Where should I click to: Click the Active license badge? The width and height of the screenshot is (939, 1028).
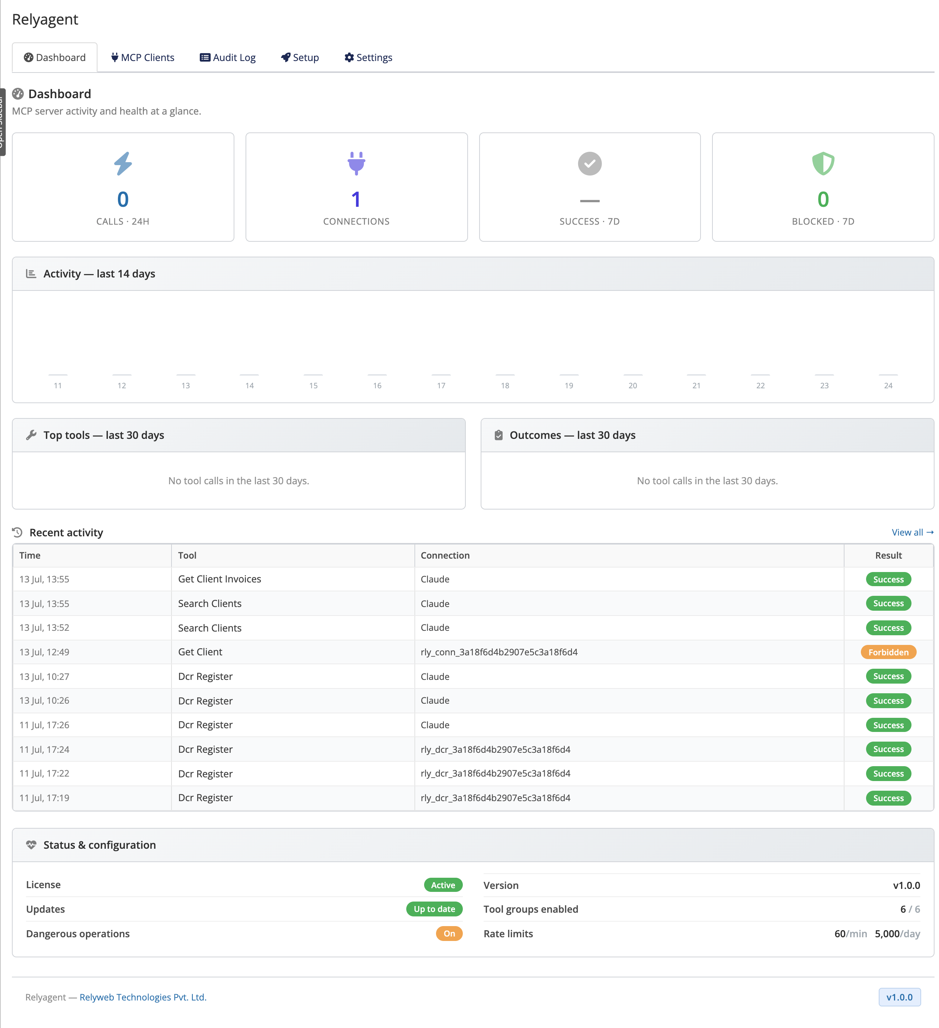pos(443,885)
